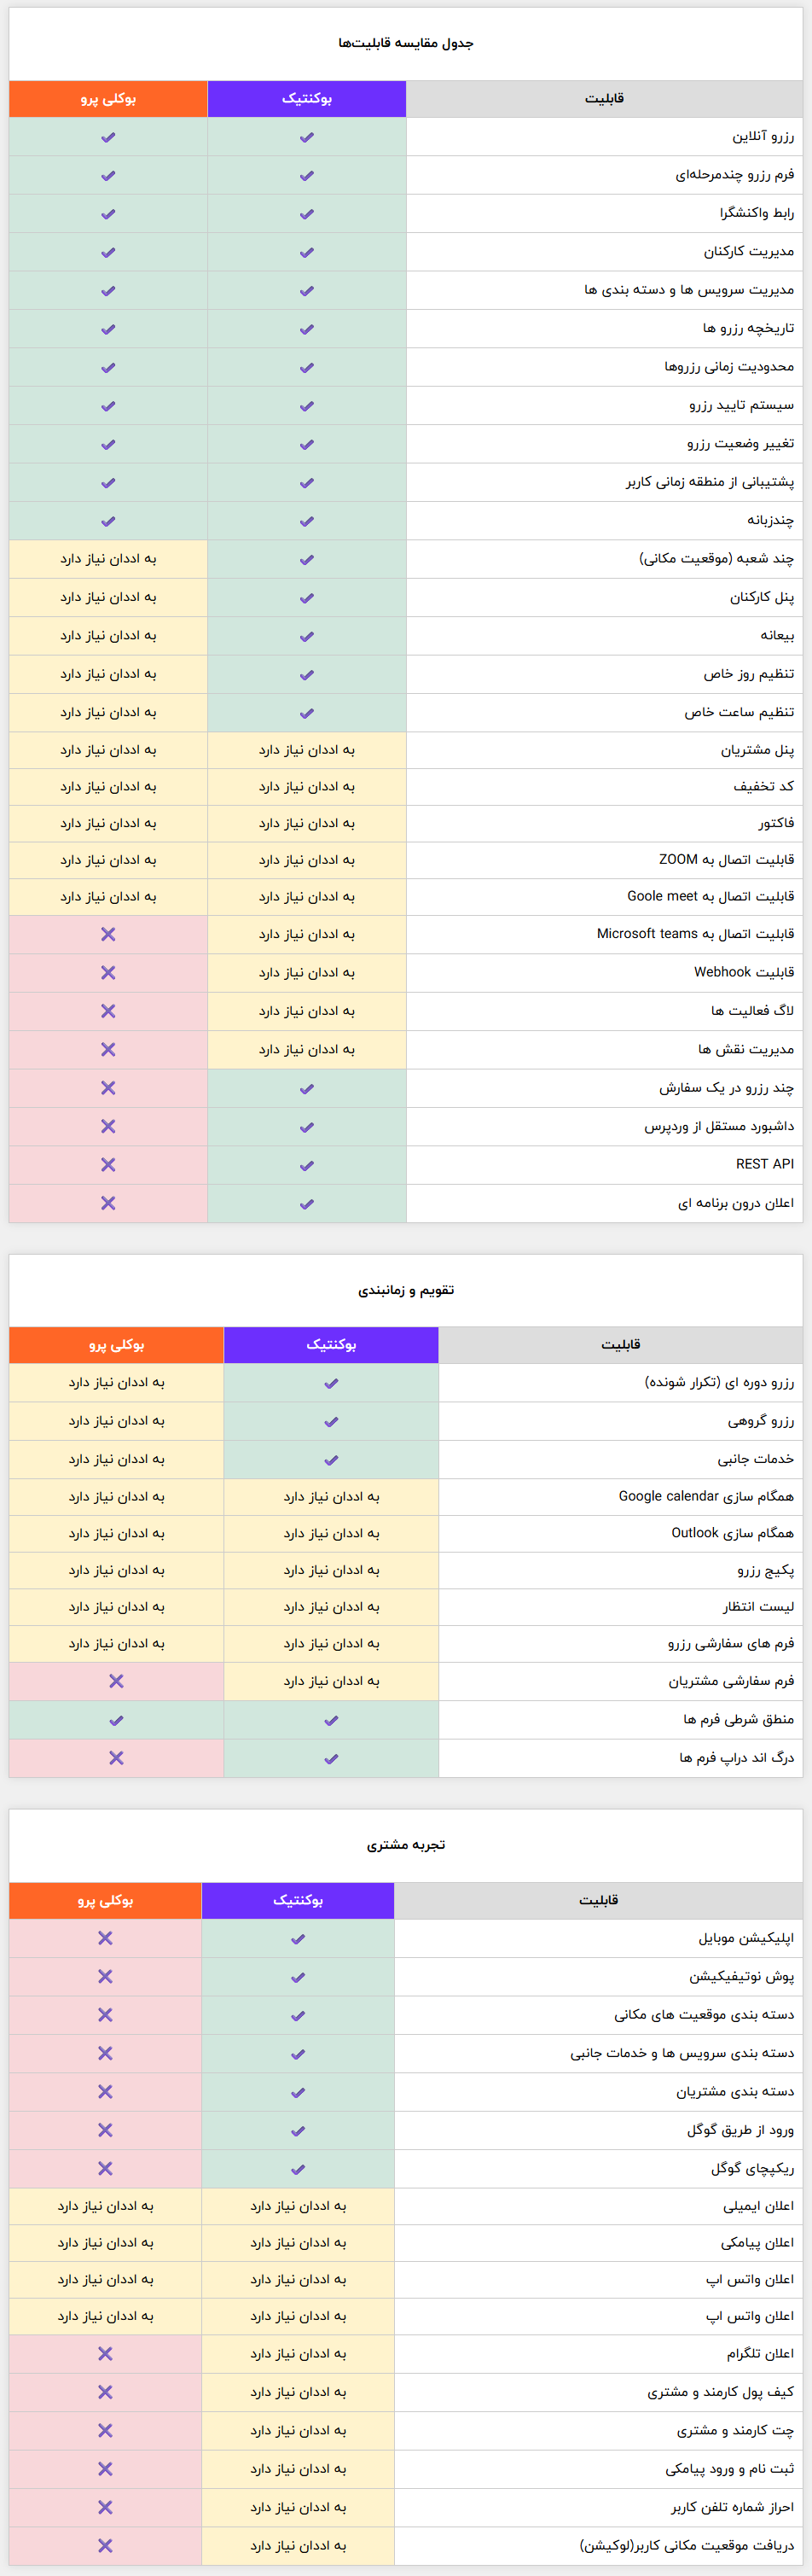Click the 'جدول مقایسه قابلیت‌ها' table title
Screen dimensions: 812x2576
(x=405, y=43)
